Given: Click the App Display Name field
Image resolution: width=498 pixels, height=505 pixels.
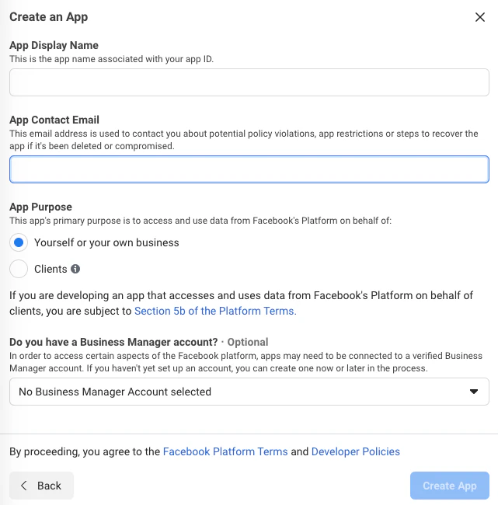Looking at the screenshot, I should [249, 82].
